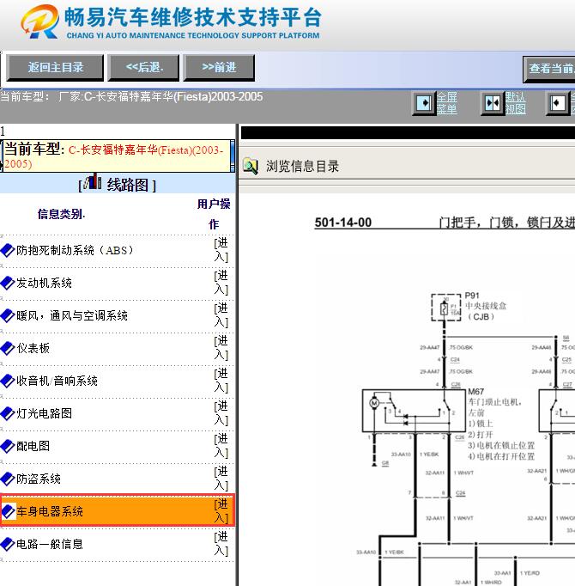Click the 返回主目录 button
The image size is (575, 586).
pos(55,68)
